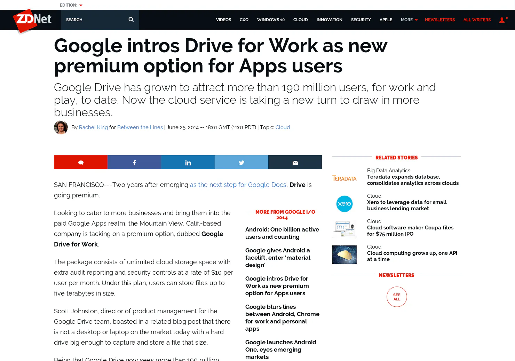The image size is (515, 361).
Task: Open comments via the red speech bubble button
Action: pyautogui.click(x=81, y=162)
